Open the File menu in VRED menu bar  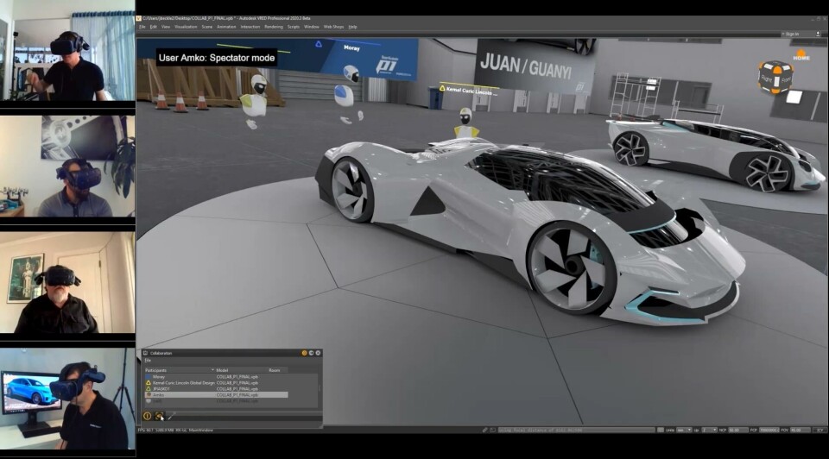(x=142, y=27)
